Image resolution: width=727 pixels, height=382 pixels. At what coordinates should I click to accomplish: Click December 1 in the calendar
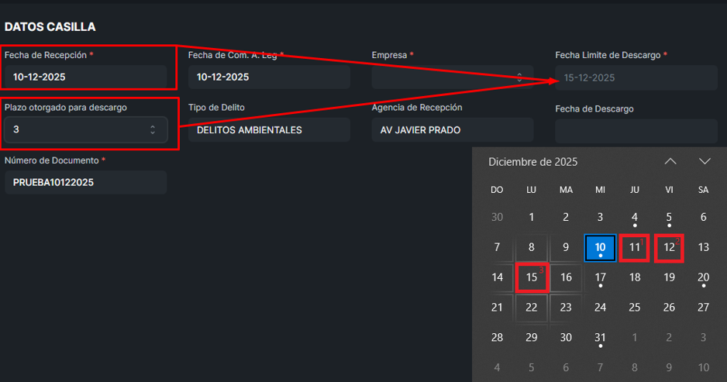click(x=532, y=218)
